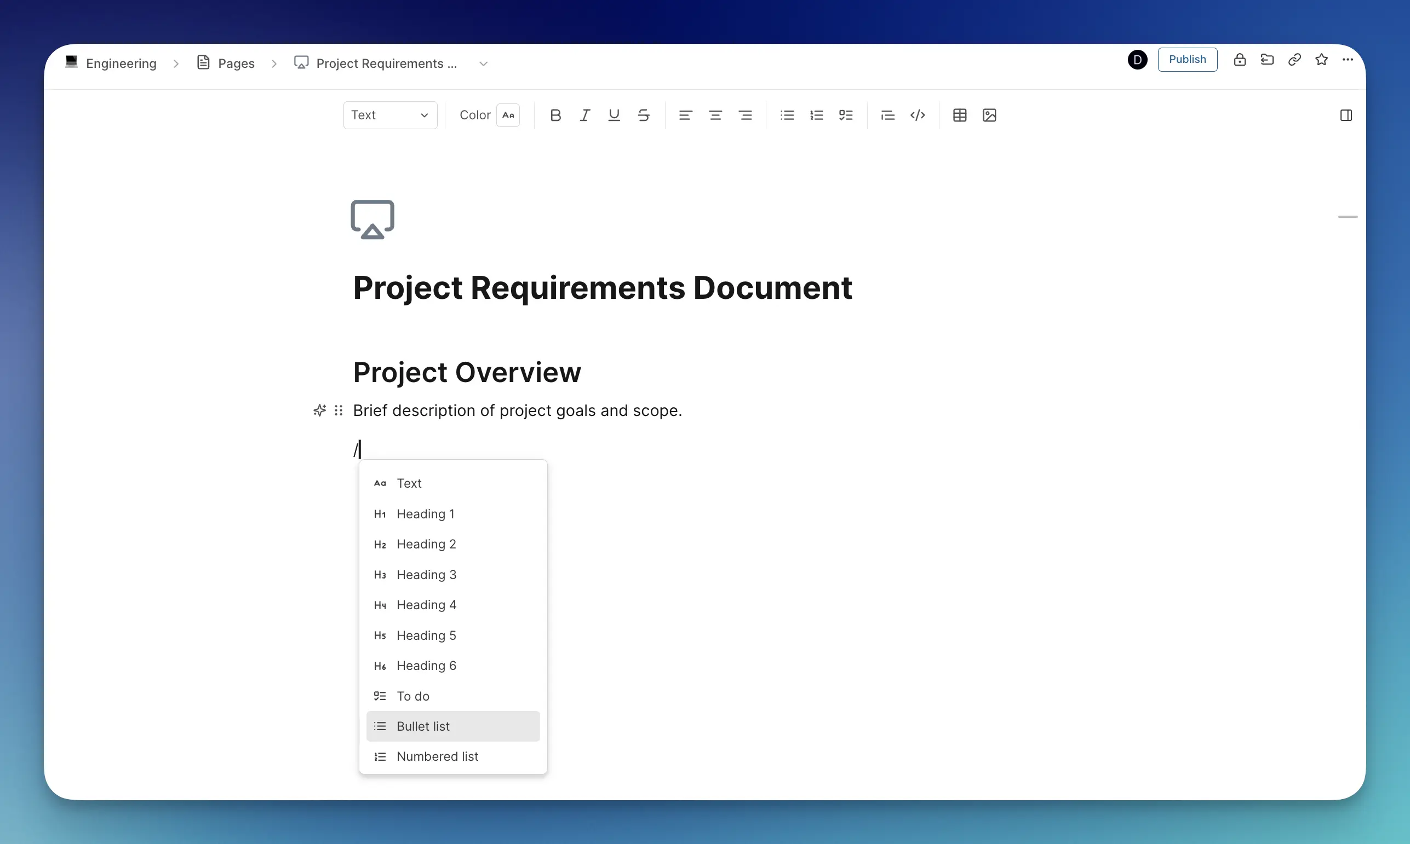Insert numbered list from toolbar
The image size is (1410, 844).
point(817,115)
